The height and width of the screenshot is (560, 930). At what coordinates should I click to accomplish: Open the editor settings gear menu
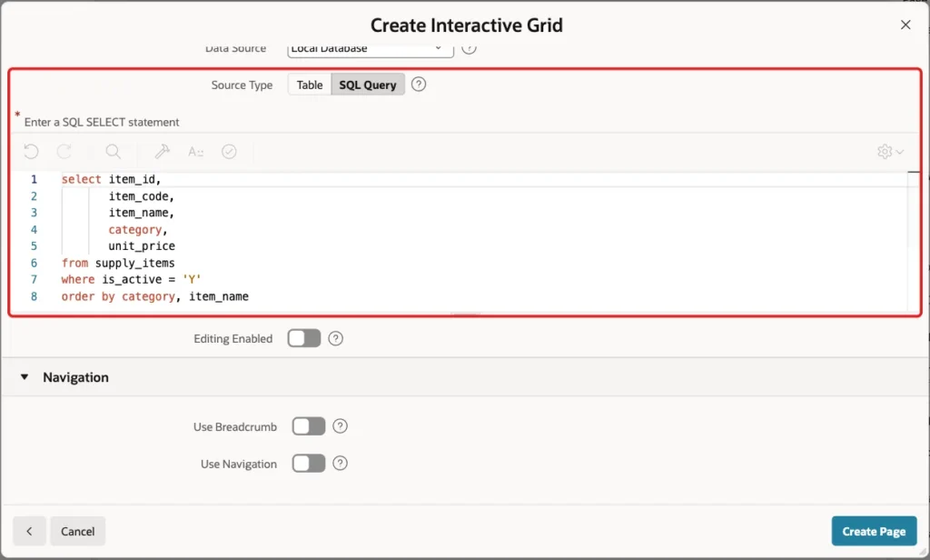[x=890, y=152]
